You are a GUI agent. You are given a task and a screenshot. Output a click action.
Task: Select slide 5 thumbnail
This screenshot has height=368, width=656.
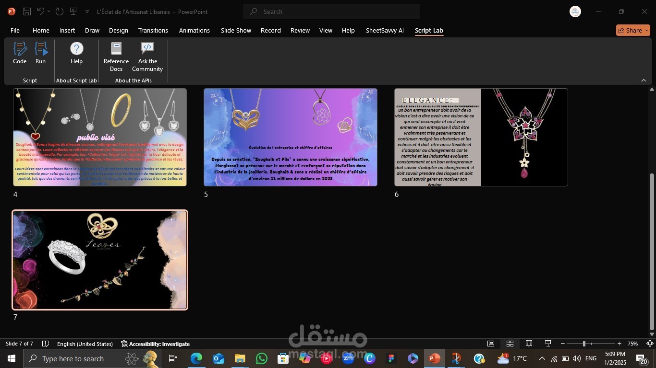[291, 137]
